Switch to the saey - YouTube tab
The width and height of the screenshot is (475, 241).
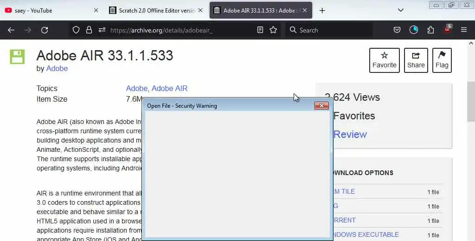51,11
